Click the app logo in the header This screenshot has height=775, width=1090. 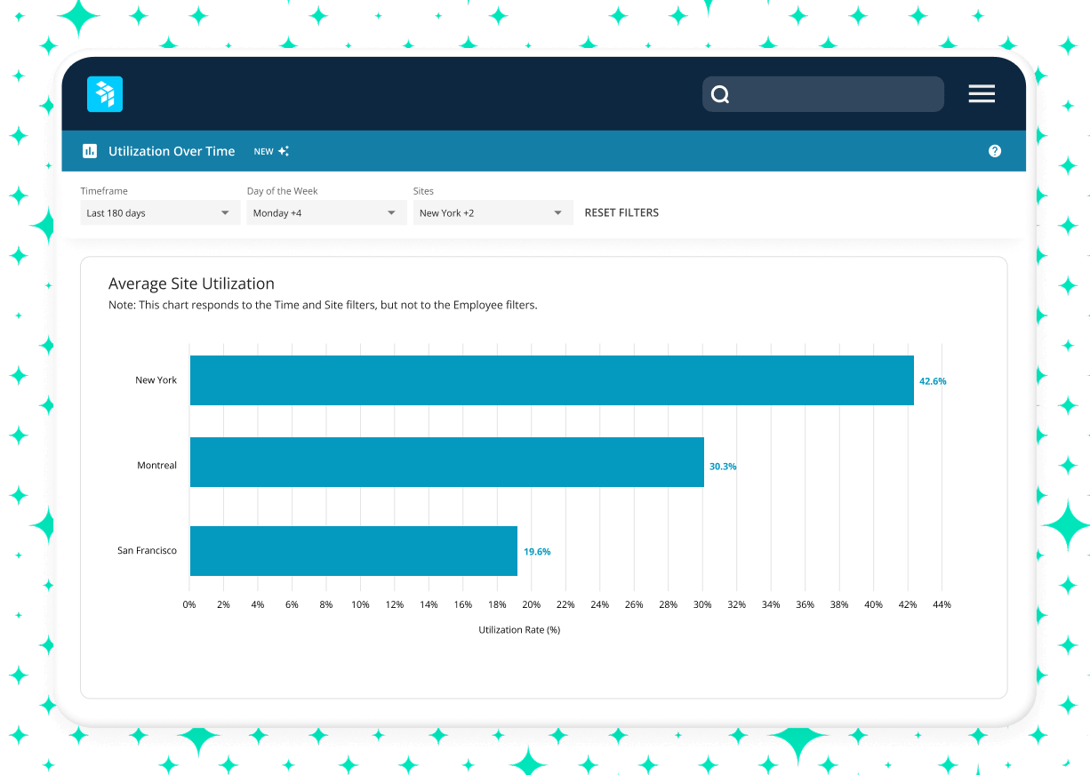tap(105, 94)
